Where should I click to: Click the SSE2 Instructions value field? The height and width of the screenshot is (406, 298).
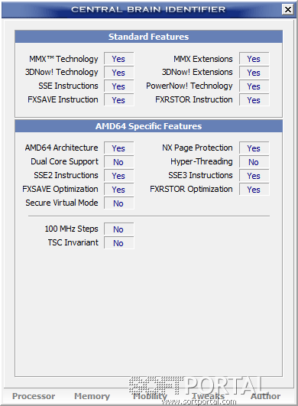click(x=119, y=176)
